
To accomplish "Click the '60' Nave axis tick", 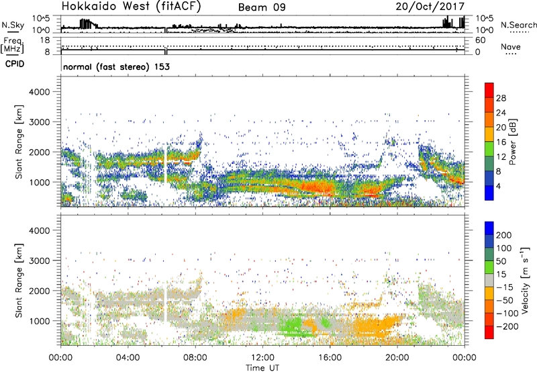I will tap(480, 40).
